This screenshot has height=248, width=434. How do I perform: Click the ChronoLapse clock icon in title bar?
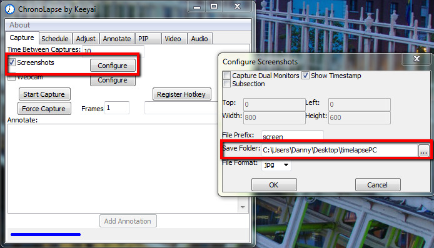(x=9, y=9)
